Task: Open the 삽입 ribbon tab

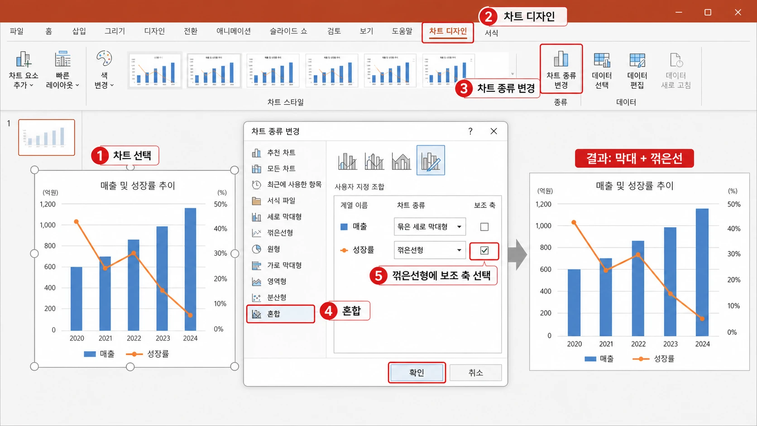Action: click(79, 31)
